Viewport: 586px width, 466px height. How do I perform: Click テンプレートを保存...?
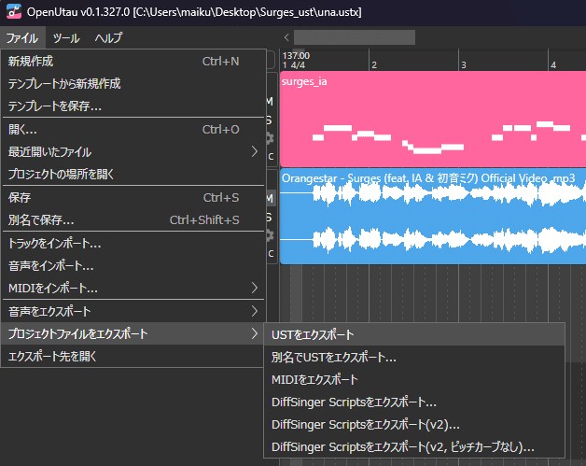coord(133,106)
